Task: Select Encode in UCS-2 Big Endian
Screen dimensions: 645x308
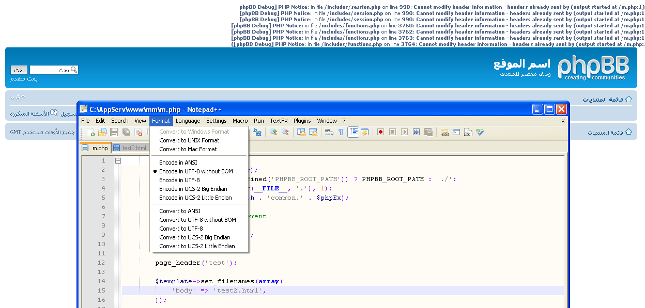Action: 193,189
